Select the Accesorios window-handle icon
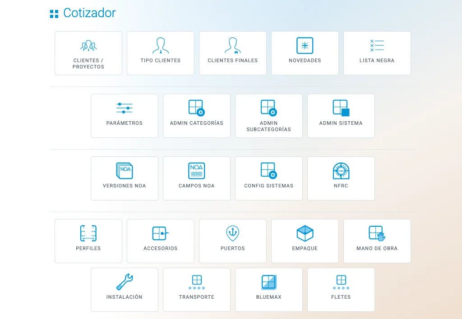The width and height of the screenshot is (462, 319). pos(161,233)
